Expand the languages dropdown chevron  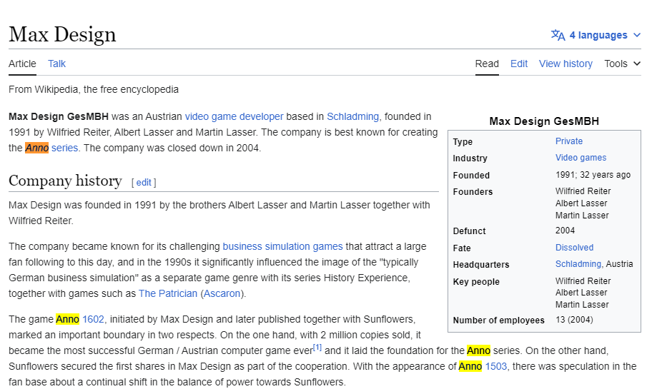click(x=637, y=36)
